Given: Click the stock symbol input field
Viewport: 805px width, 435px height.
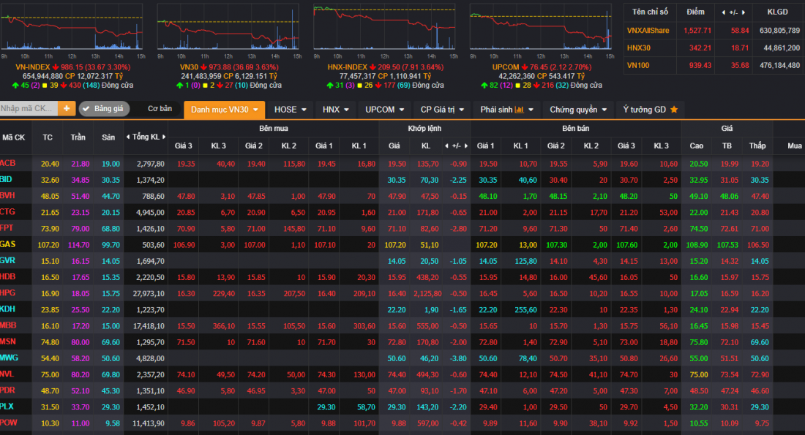Looking at the screenshot, I should point(29,109).
